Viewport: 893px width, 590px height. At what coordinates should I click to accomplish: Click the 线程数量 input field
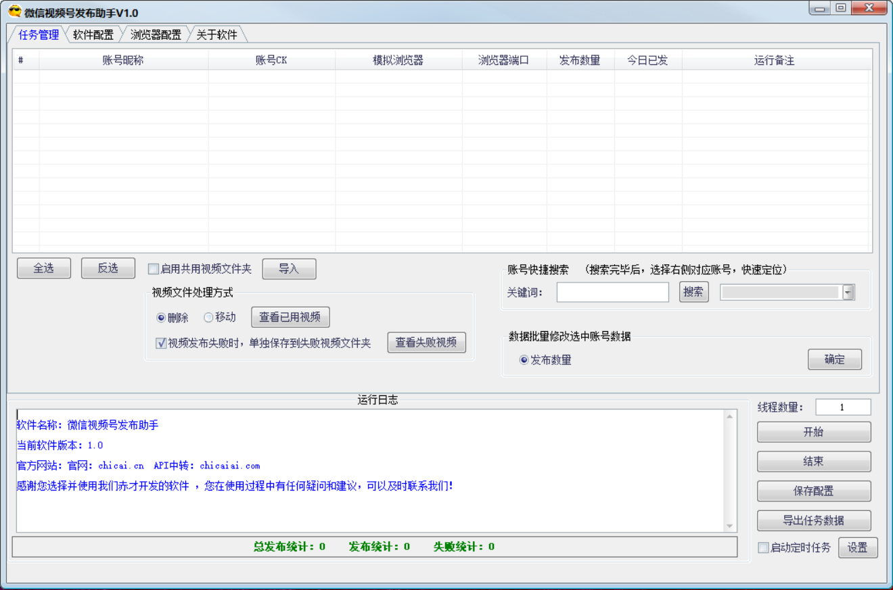click(x=843, y=407)
